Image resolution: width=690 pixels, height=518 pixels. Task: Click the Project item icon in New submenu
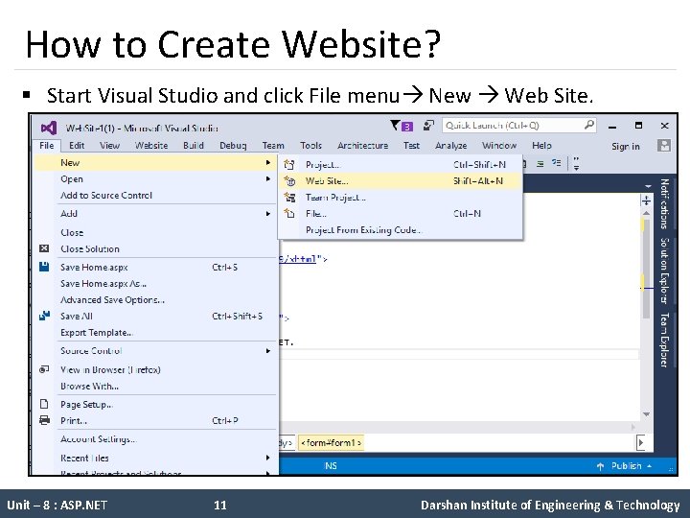click(x=289, y=165)
